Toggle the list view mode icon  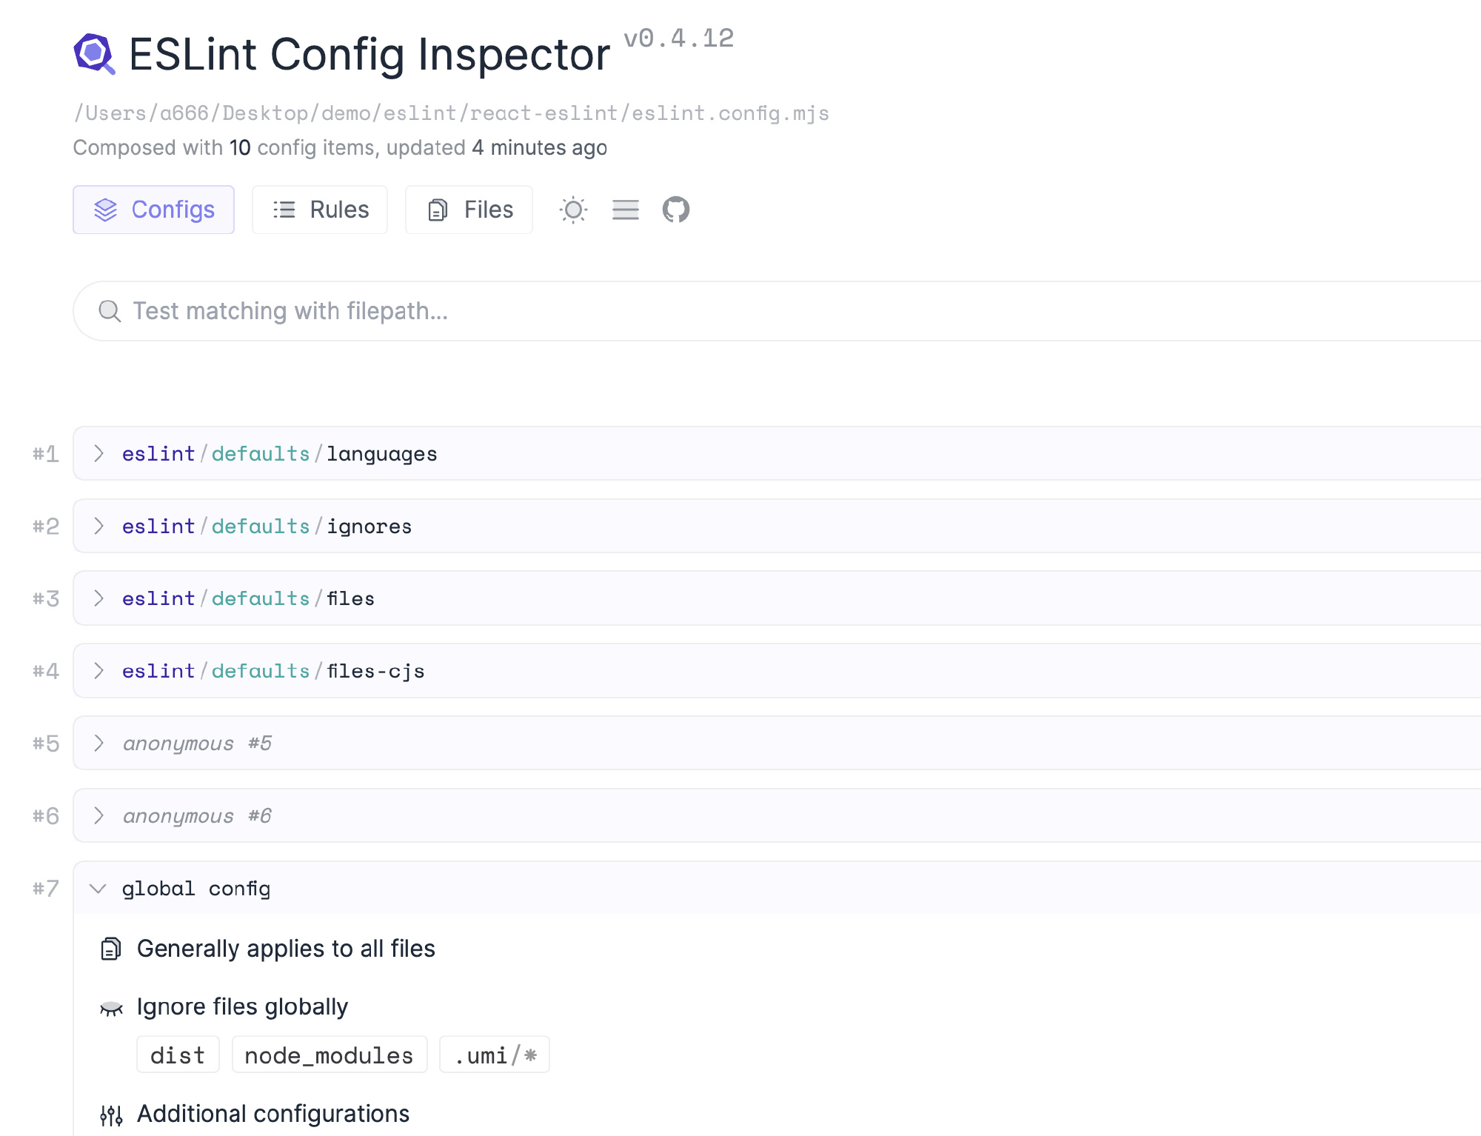(x=626, y=210)
